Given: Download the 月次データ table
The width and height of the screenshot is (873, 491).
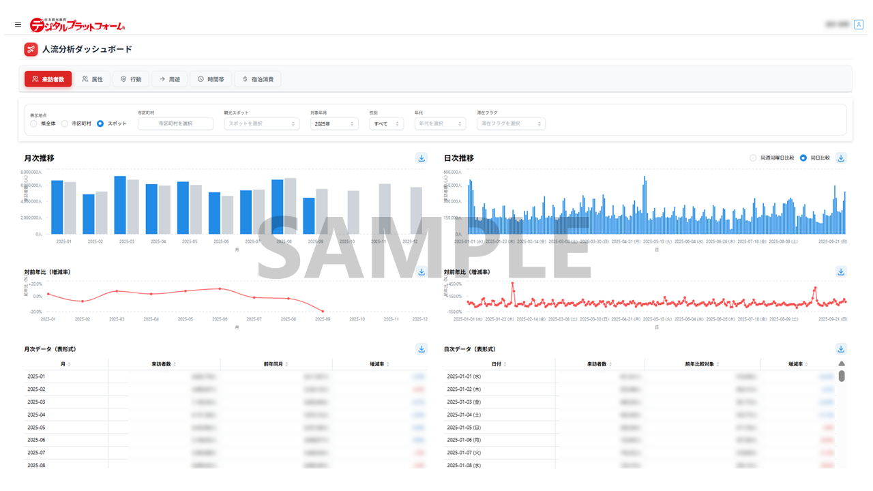Looking at the screenshot, I should [421, 349].
